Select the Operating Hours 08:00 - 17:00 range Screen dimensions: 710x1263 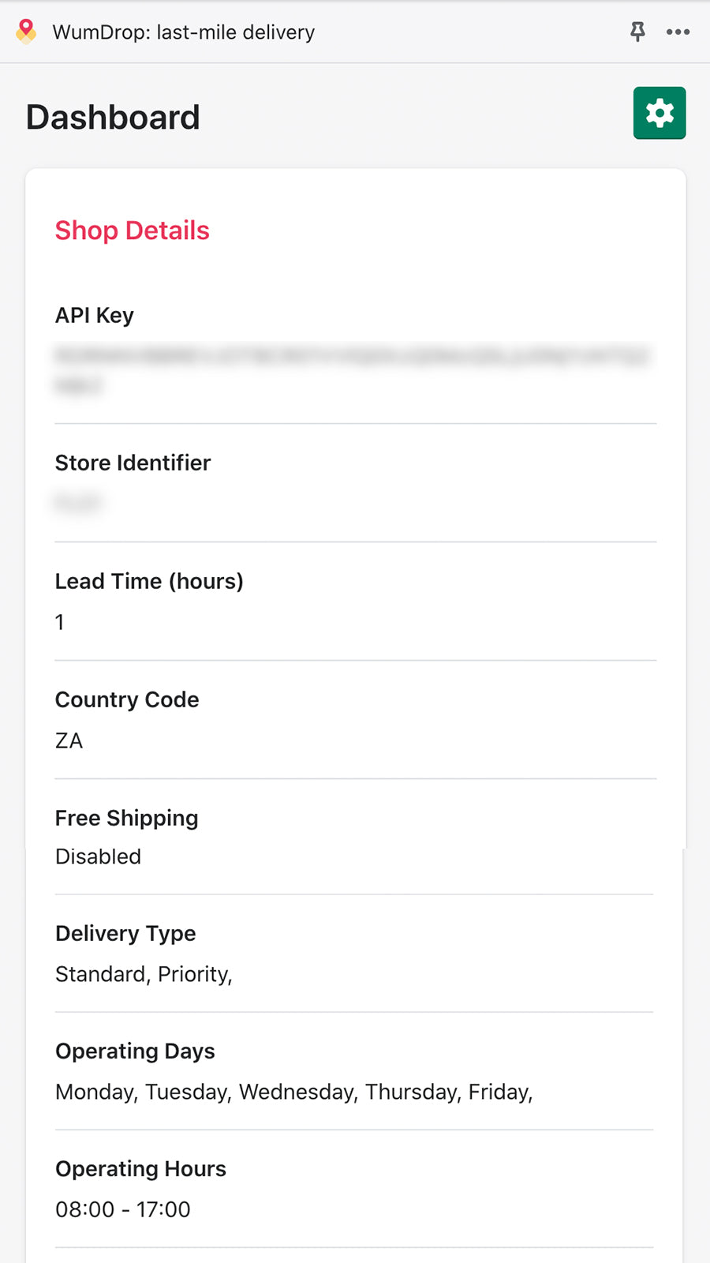122,1209
